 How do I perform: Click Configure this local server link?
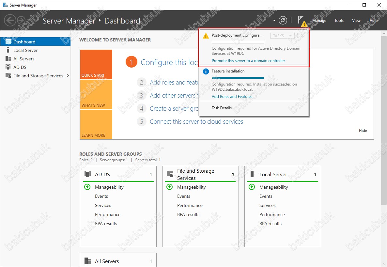click(x=169, y=62)
